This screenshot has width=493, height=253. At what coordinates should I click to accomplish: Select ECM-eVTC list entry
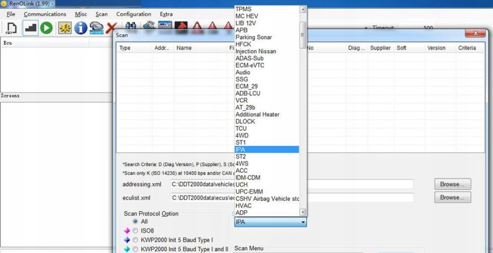[x=267, y=65]
